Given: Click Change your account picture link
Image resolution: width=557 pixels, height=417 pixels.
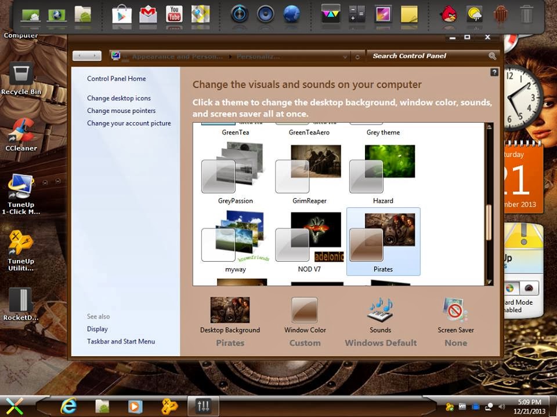Looking at the screenshot, I should [129, 123].
